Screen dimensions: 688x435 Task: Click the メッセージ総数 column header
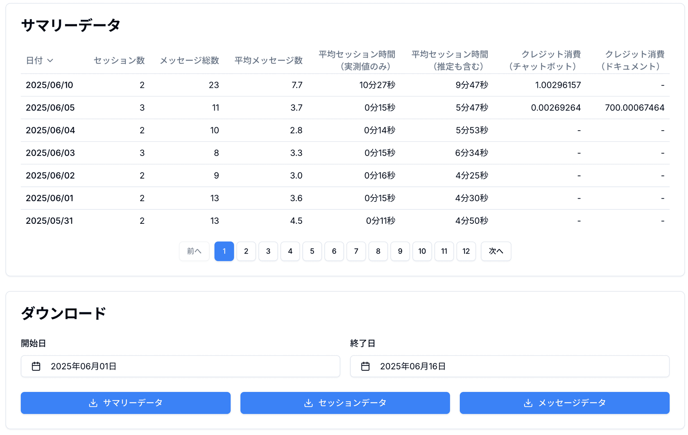189,61
